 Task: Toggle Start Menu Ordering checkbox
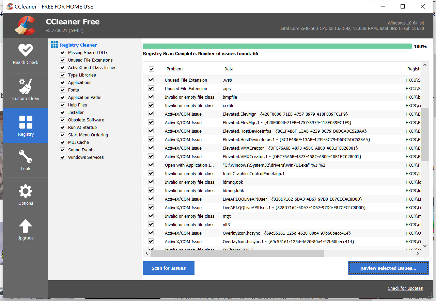click(62, 135)
